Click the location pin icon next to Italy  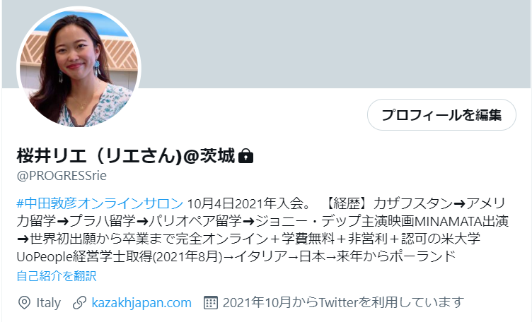tap(24, 303)
